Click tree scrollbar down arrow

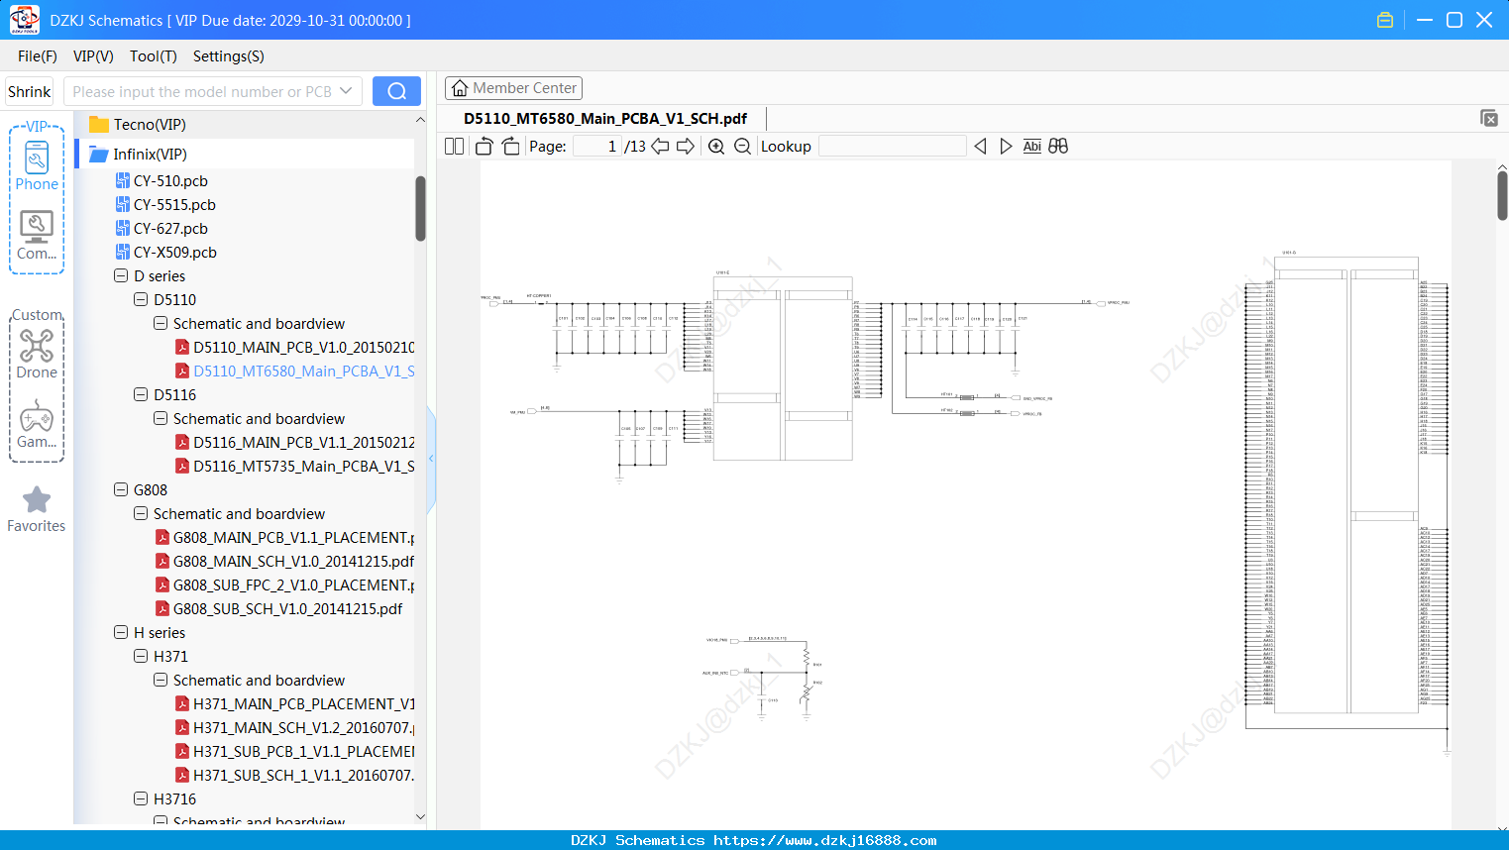tap(420, 817)
